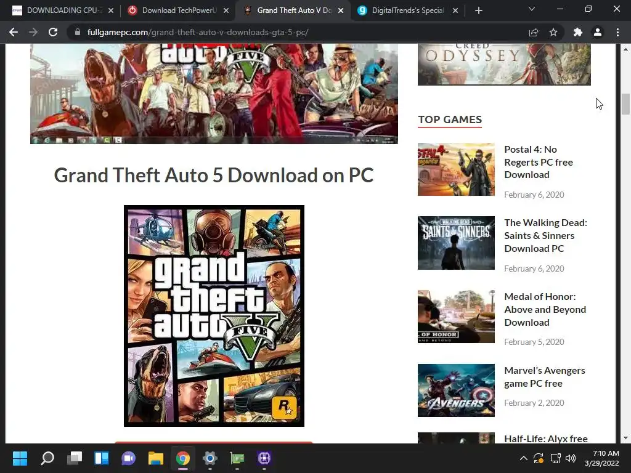The width and height of the screenshot is (631, 473).
Task: Open the Windows Start menu
Action: pos(20,458)
